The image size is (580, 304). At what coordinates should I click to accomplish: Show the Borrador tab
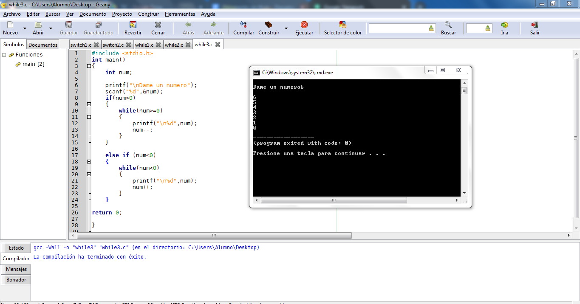click(16, 280)
